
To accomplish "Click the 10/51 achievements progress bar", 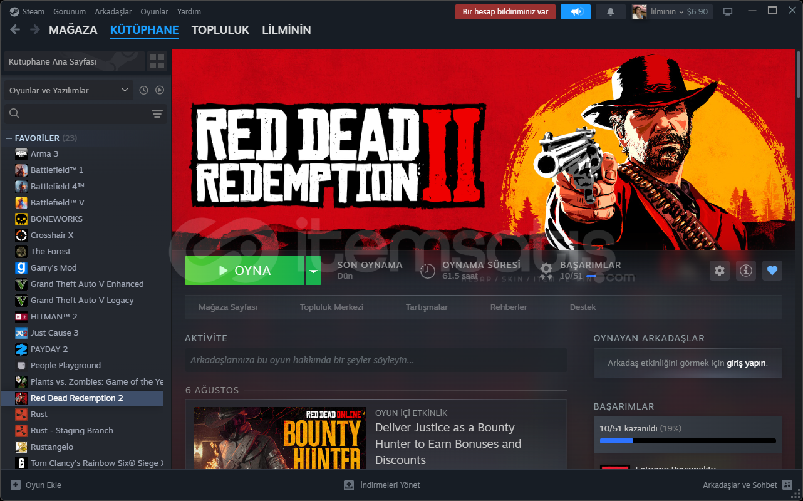I will click(688, 441).
